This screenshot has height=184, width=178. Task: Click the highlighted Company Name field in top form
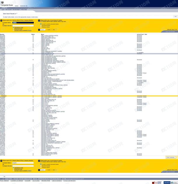point(23,23)
